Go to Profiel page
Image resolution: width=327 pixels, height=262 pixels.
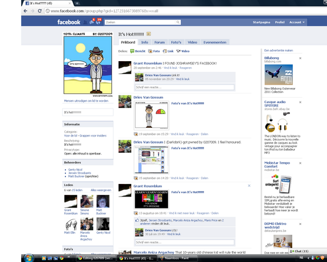click(x=280, y=22)
